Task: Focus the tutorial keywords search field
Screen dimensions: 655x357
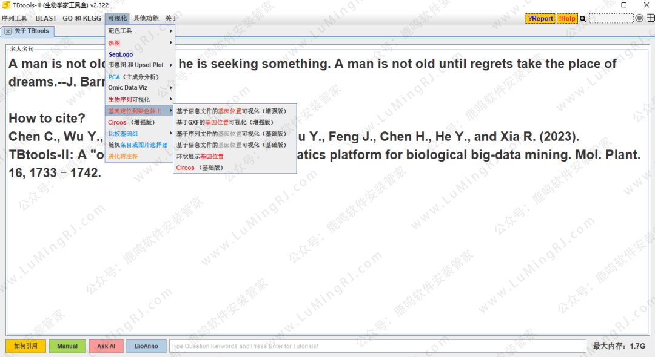Action: [377, 346]
